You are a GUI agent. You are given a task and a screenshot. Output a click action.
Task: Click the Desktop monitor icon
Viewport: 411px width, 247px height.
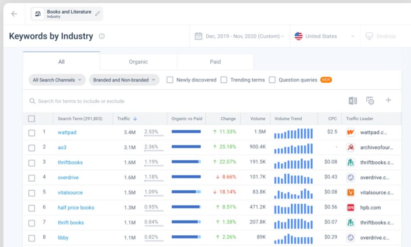pyautogui.click(x=369, y=36)
